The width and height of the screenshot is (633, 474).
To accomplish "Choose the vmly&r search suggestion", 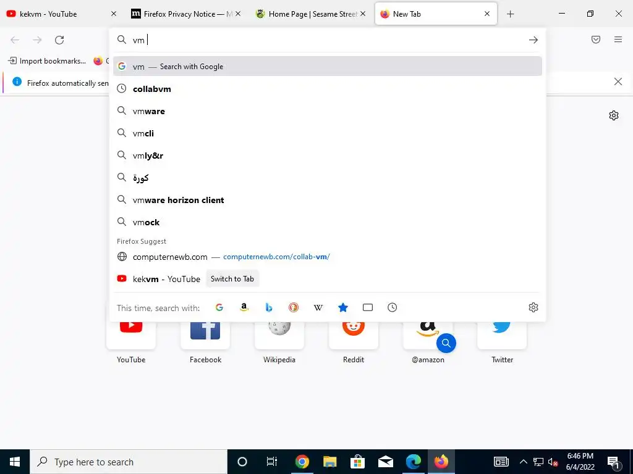I will tap(328, 155).
